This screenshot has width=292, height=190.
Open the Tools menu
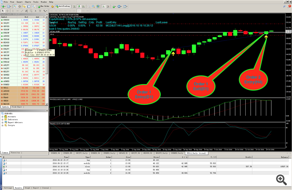point(36,2)
